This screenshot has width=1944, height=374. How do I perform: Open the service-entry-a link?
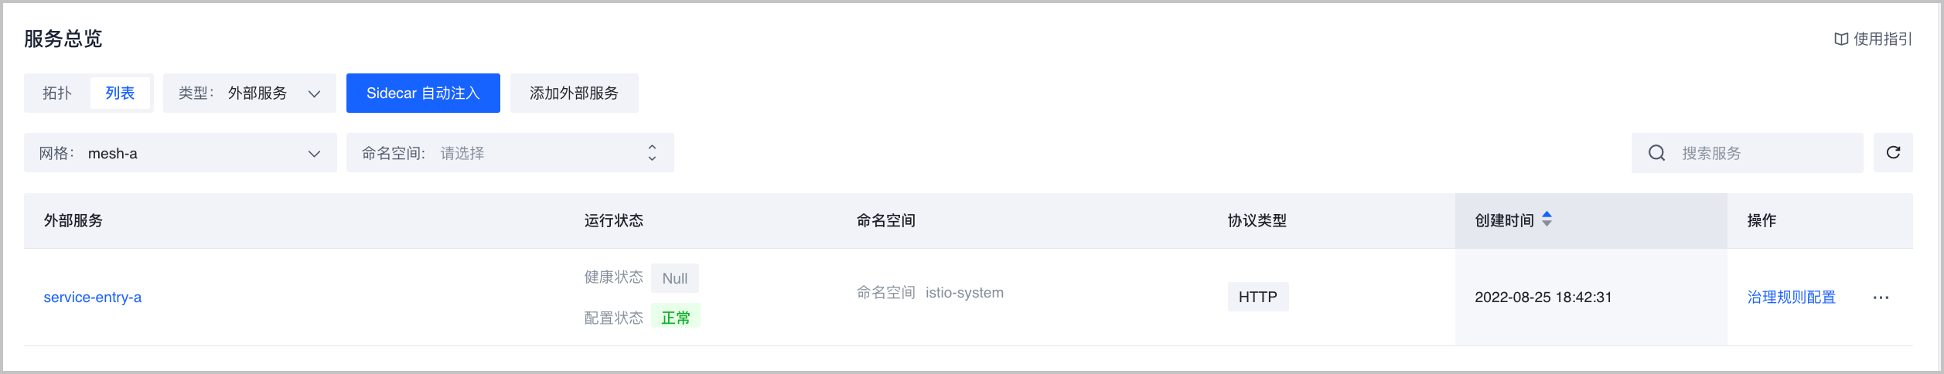[x=93, y=297]
